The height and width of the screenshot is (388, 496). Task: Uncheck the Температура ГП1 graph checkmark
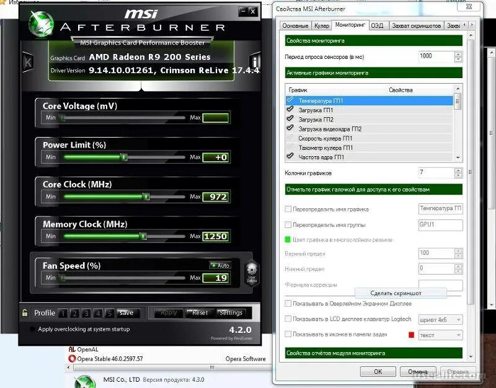(x=290, y=100)
